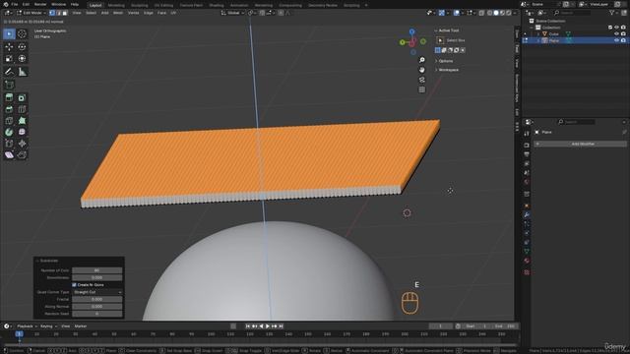
Task: Select the Spin tool
Action: click(9, 132)
